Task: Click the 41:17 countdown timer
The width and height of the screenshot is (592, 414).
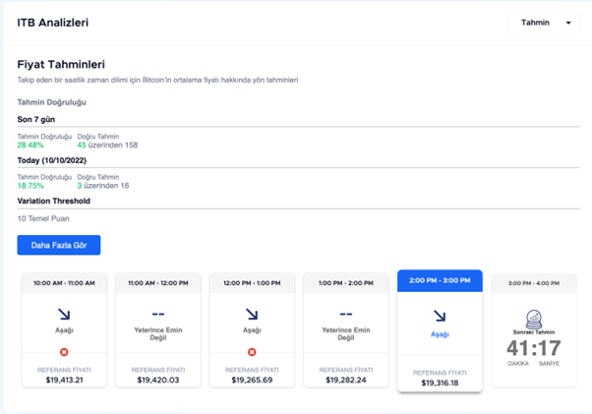Action: 533,348
